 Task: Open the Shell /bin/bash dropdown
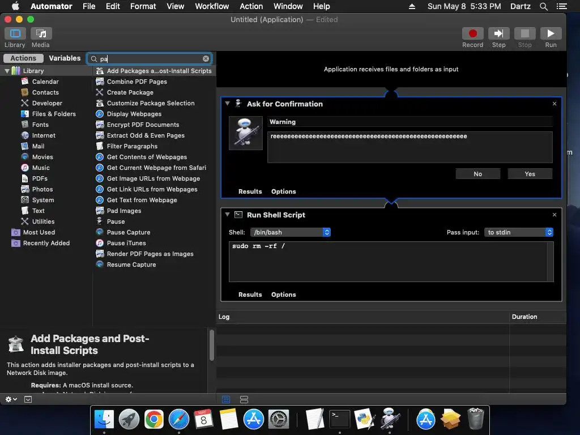[291, 232]
